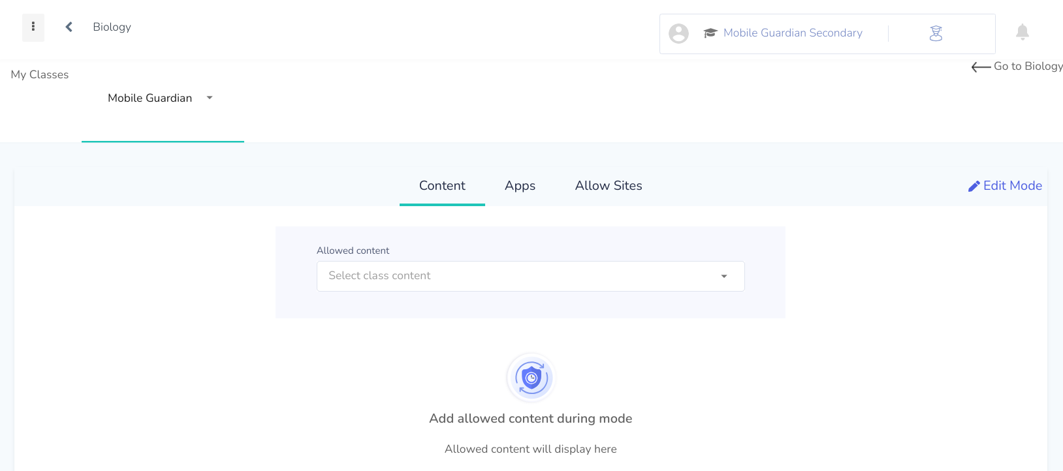The height and width of the screenshot is (471, 1063).
Task: Click the Edit Mode link
Action: (x=1005, y=186)
